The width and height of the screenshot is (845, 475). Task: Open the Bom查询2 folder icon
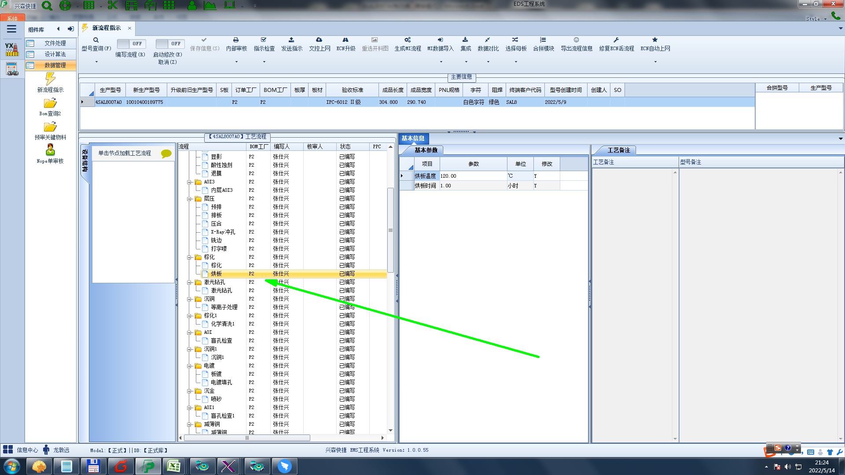point(50,104)
